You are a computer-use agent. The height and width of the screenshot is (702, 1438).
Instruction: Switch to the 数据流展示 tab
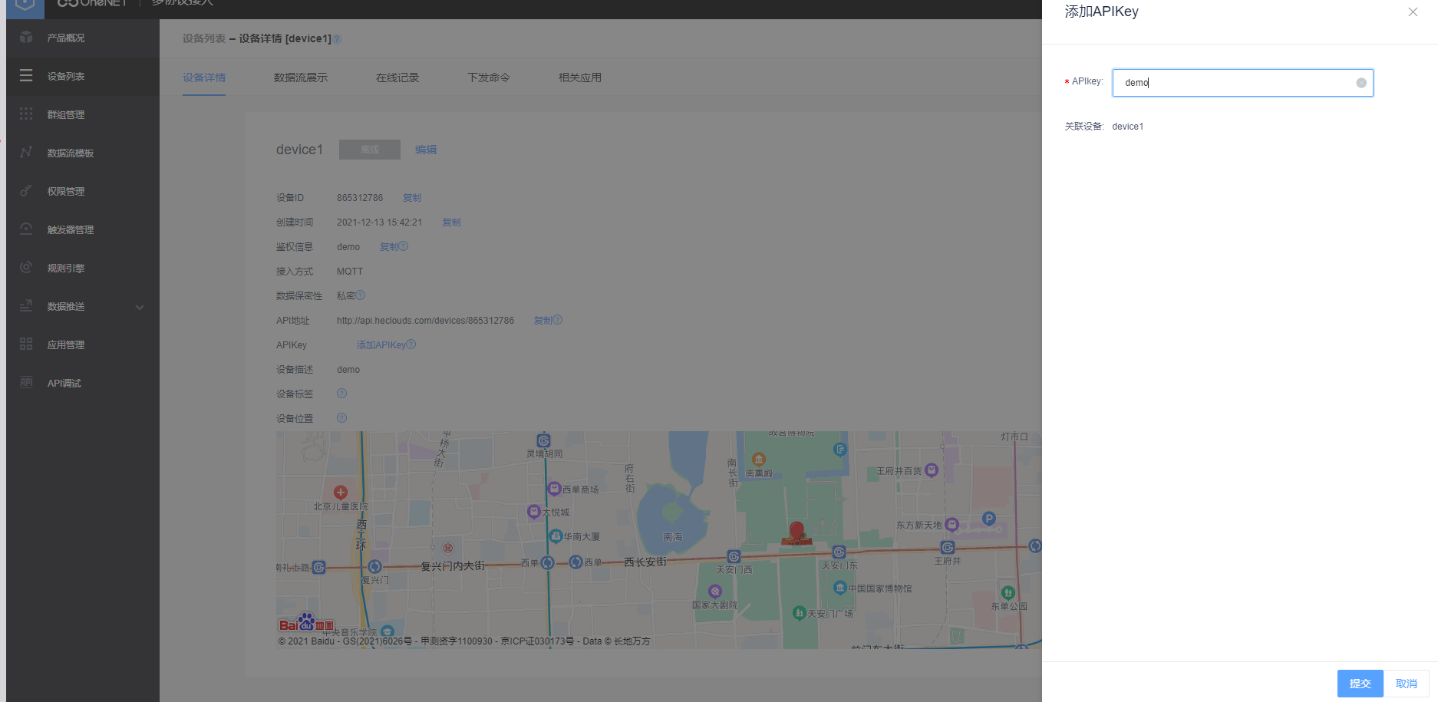(x=301, y=77)
